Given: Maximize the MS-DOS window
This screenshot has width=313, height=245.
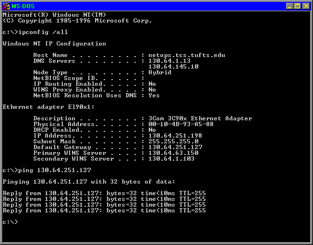Looking at the screenshot, I should tap(298, 6).
